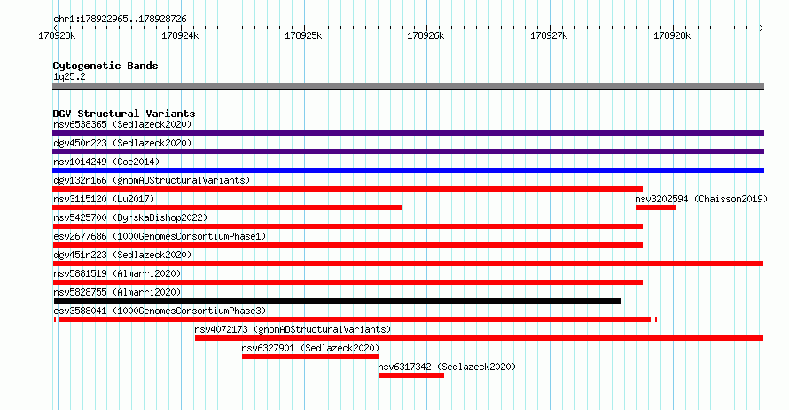Click the DGV Structural Variants track title

coord(124,114)
